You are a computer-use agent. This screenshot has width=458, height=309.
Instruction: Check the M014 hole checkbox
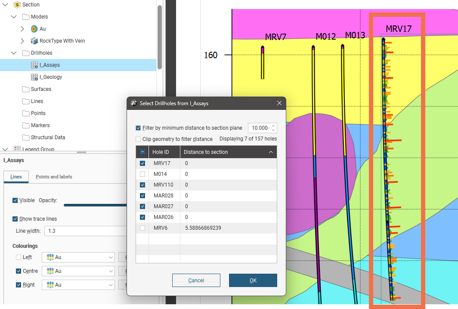click(142, 174)
